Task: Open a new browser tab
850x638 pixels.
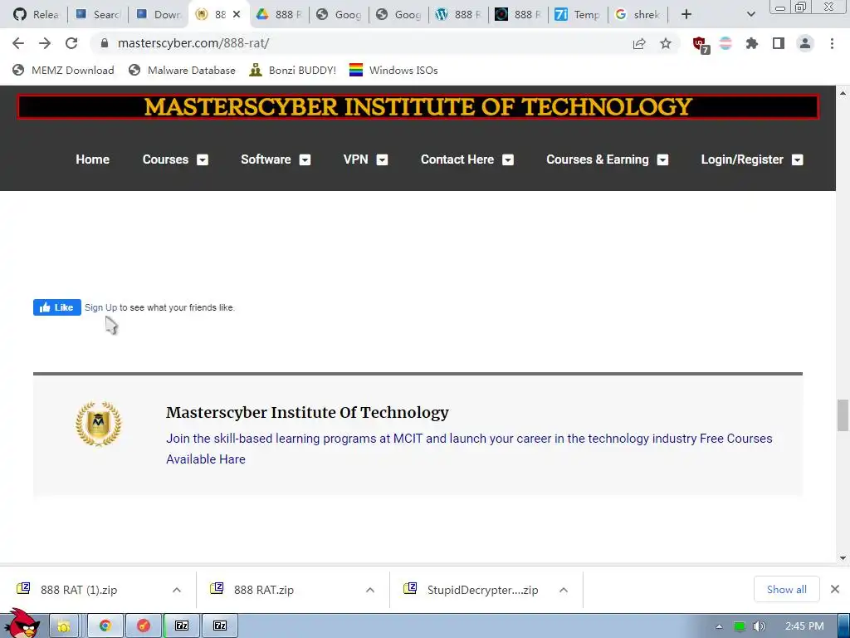Action: [686, 14]
